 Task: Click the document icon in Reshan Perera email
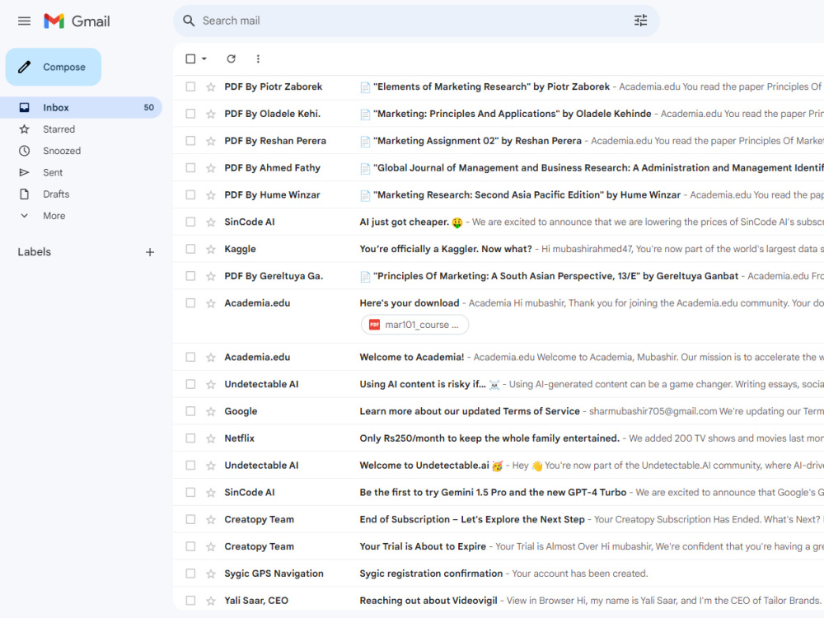365,142
